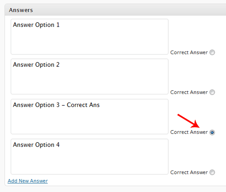Click the Correct Answer label beside Option 3

pyautogui.click(x=189, y=132)
